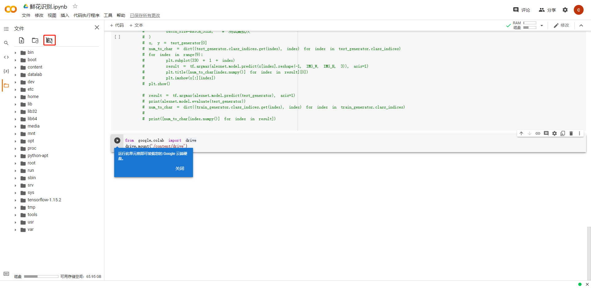This screenshot has height=288, width=591.
Task: Click the user account avatar
Action: (x=579, y=10)
